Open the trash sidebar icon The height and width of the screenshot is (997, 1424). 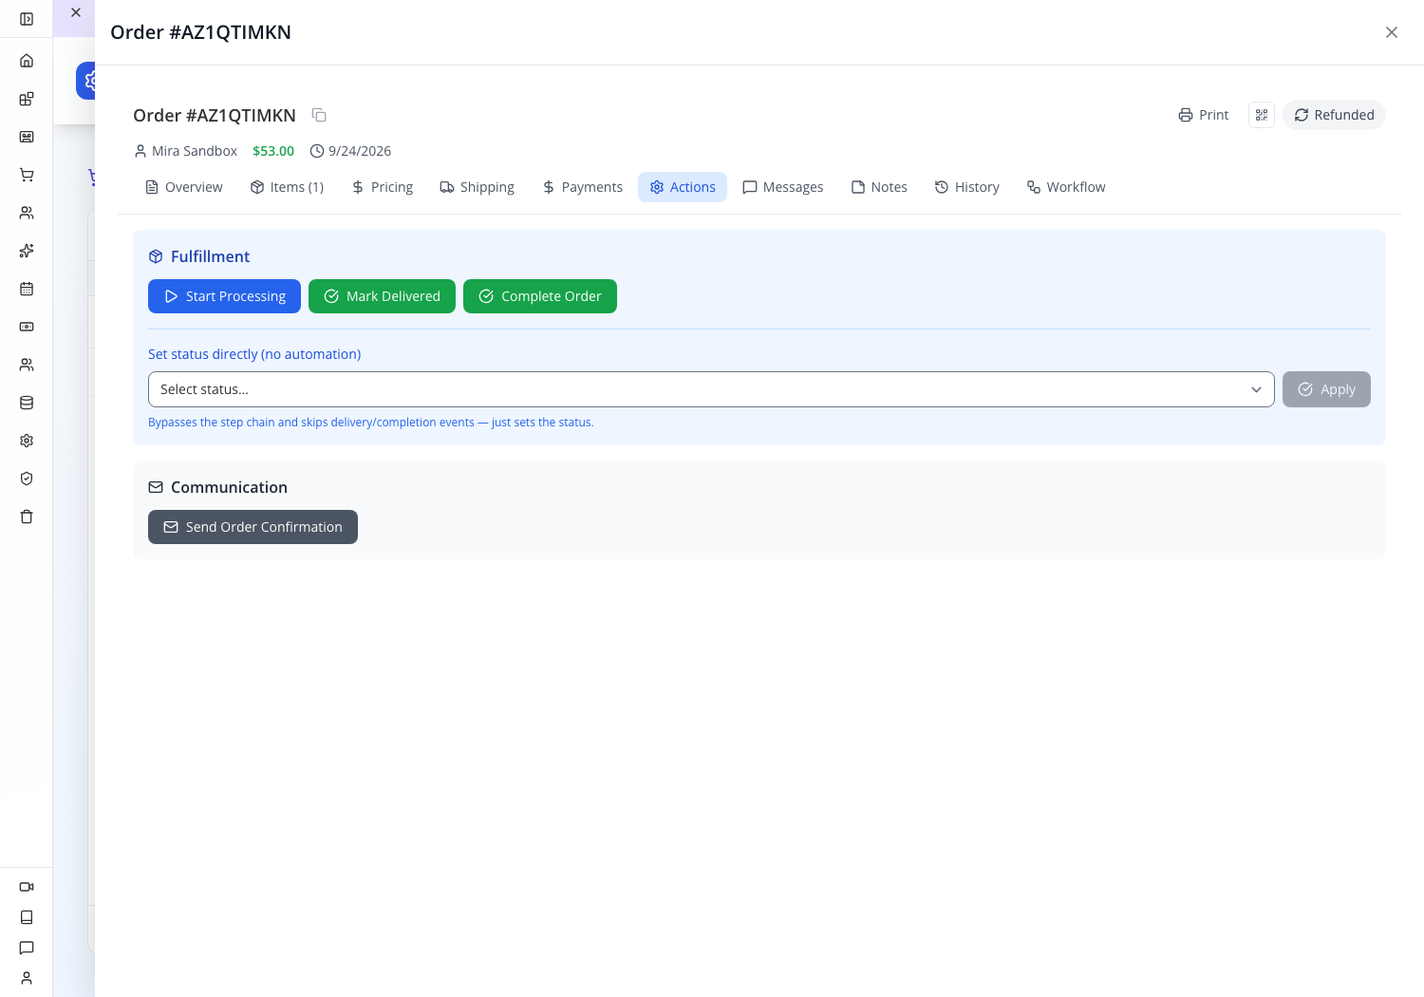[x=27, y=517]
